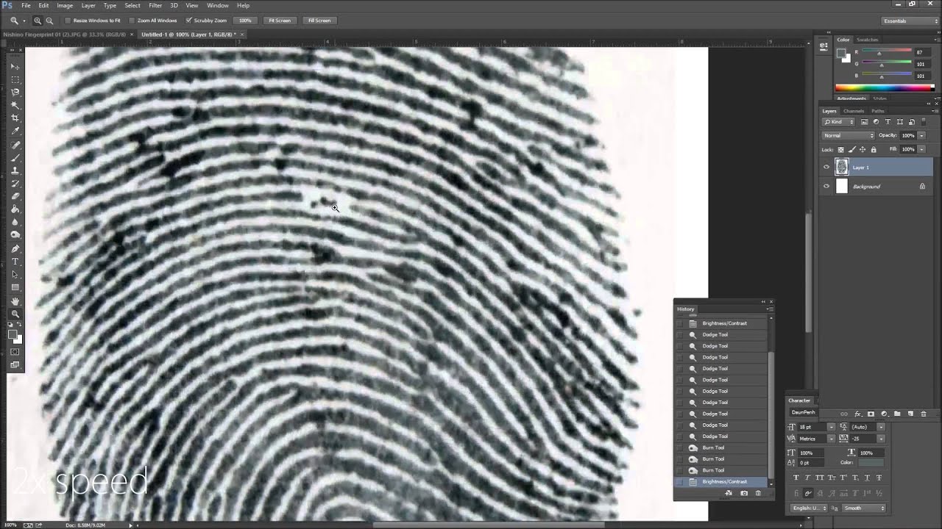Select the Rectangle shape tool
This screenshot has height=529, width=942.
(15, 287)
